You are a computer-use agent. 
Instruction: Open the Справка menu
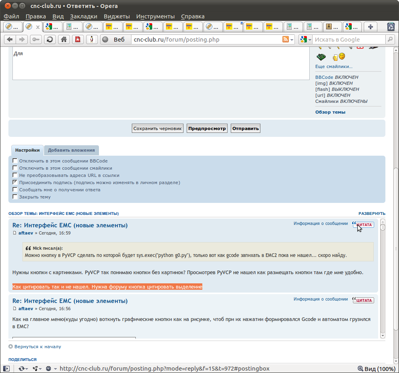(x=193, y=16)
